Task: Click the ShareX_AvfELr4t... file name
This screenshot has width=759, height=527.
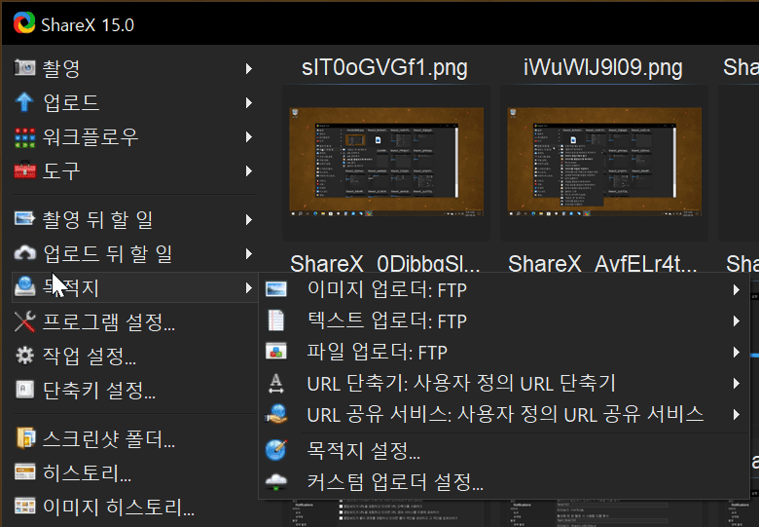Action: pos(602,264)
